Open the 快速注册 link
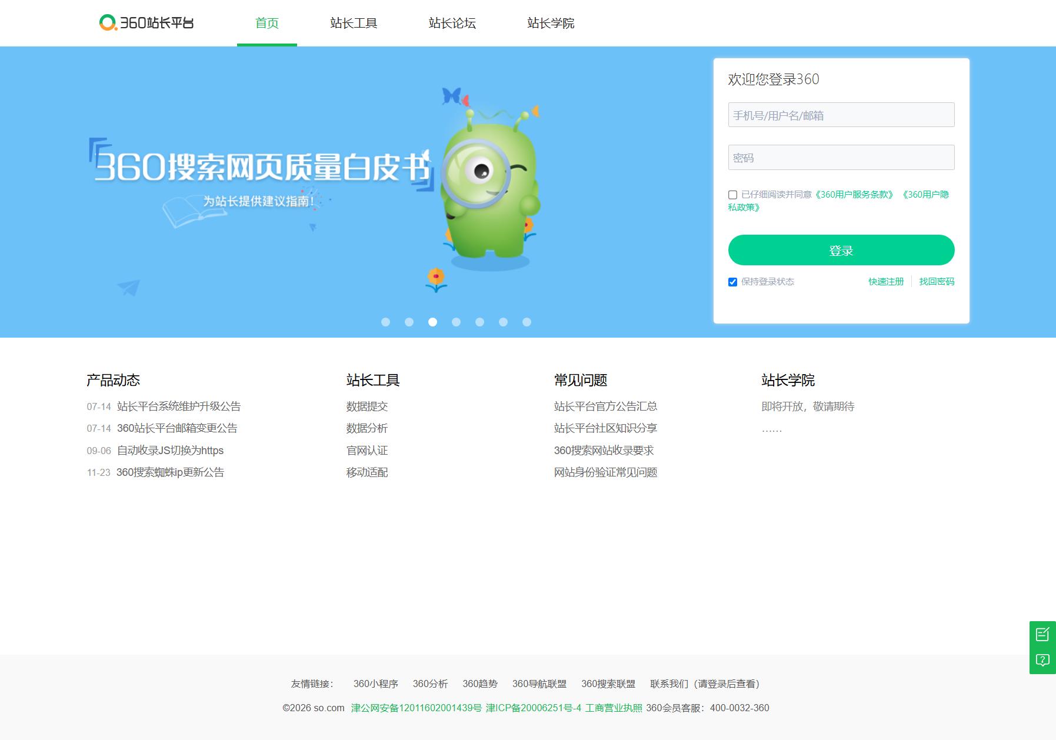The width and height of the screenshot is (1056, 740). [886, 282]
